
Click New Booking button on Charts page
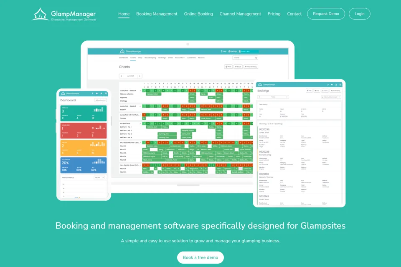pos(251,67)
